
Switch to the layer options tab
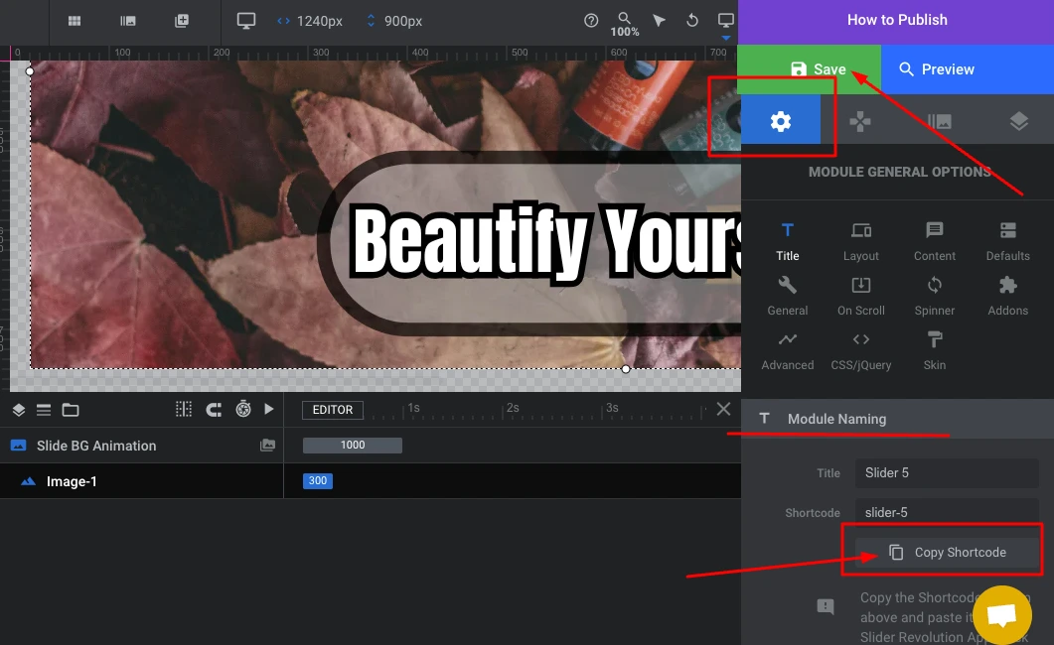coord(1018,121)
